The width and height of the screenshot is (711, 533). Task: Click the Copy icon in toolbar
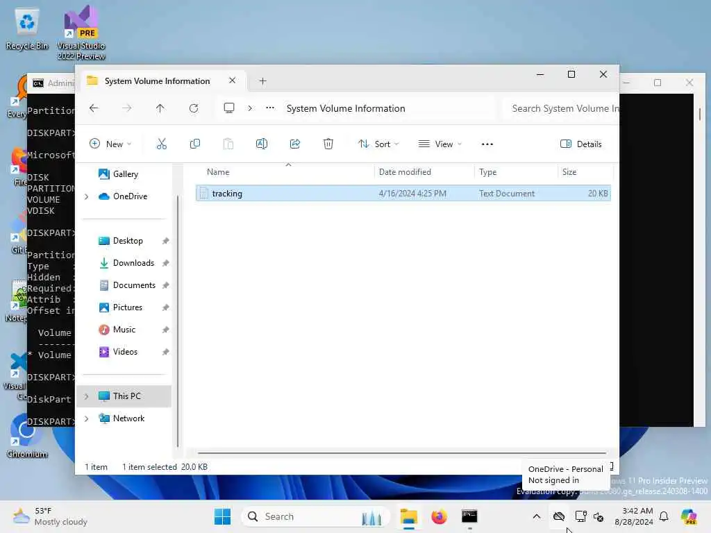pyautogui.click(x=195, y=144)
